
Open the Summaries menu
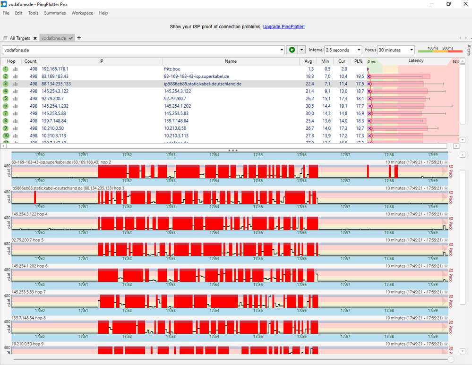(x=55, y=13)
